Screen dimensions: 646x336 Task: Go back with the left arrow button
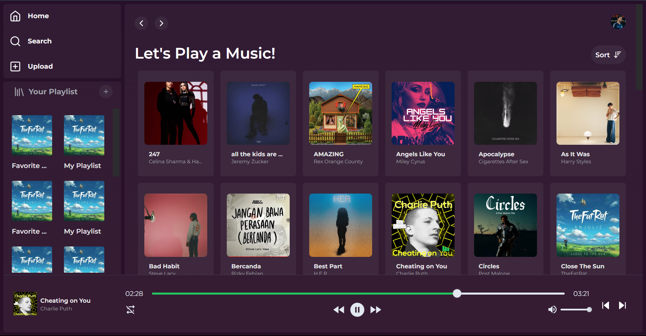[x=141, y=23]
